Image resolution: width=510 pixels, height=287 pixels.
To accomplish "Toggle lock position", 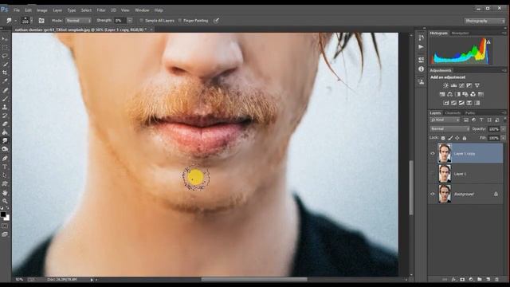I will 457,138.
